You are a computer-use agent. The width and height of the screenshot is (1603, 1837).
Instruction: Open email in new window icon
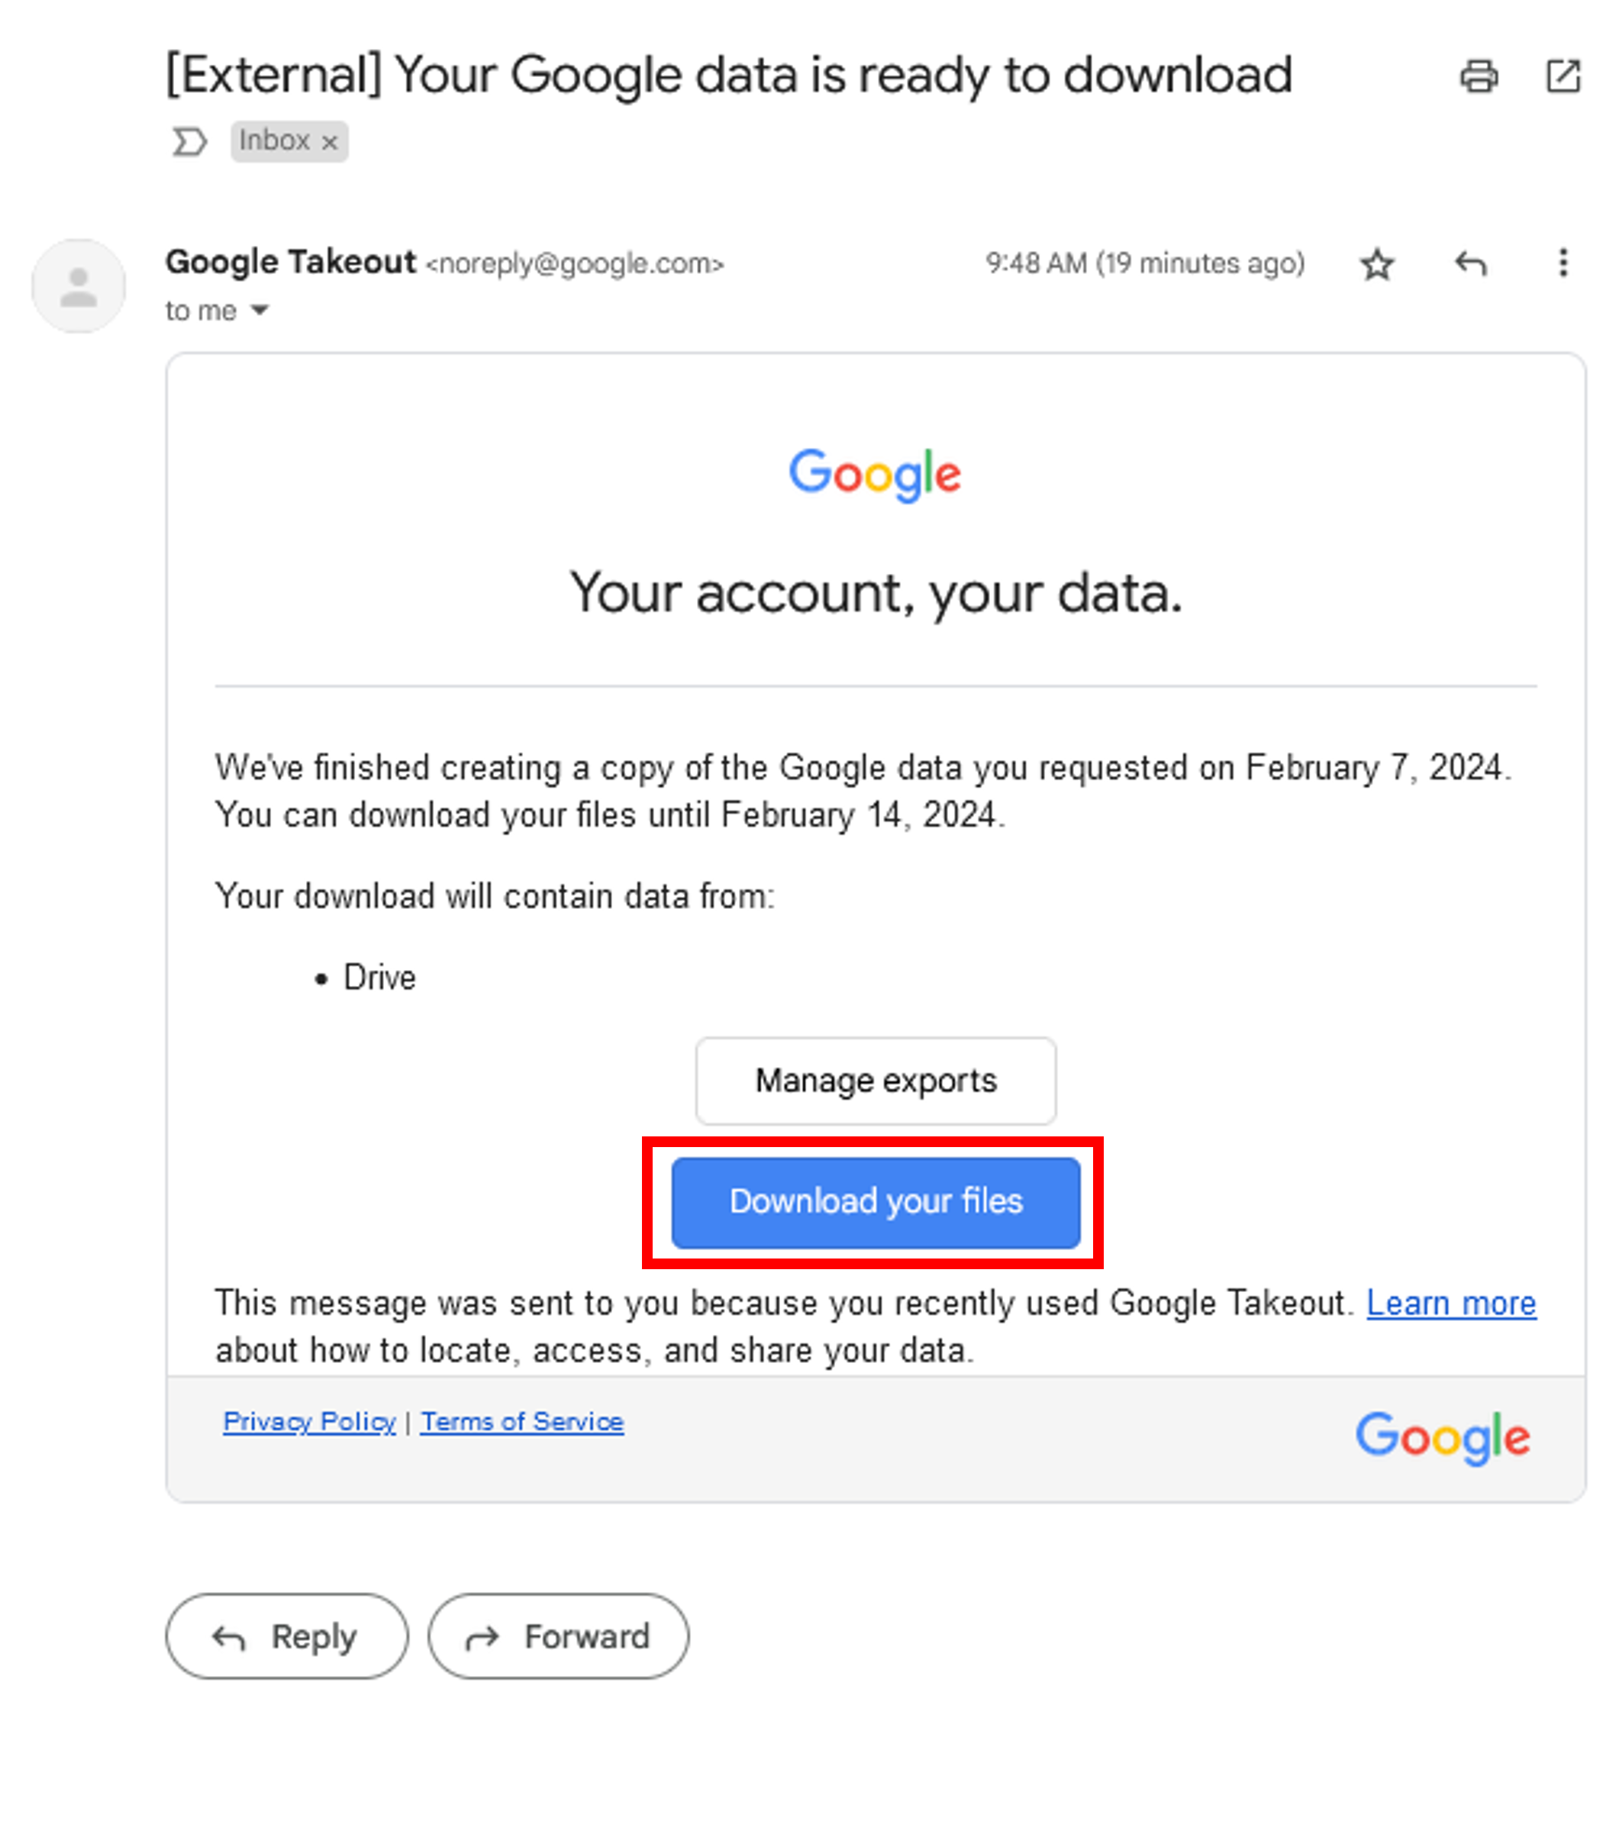[1563, 76]
